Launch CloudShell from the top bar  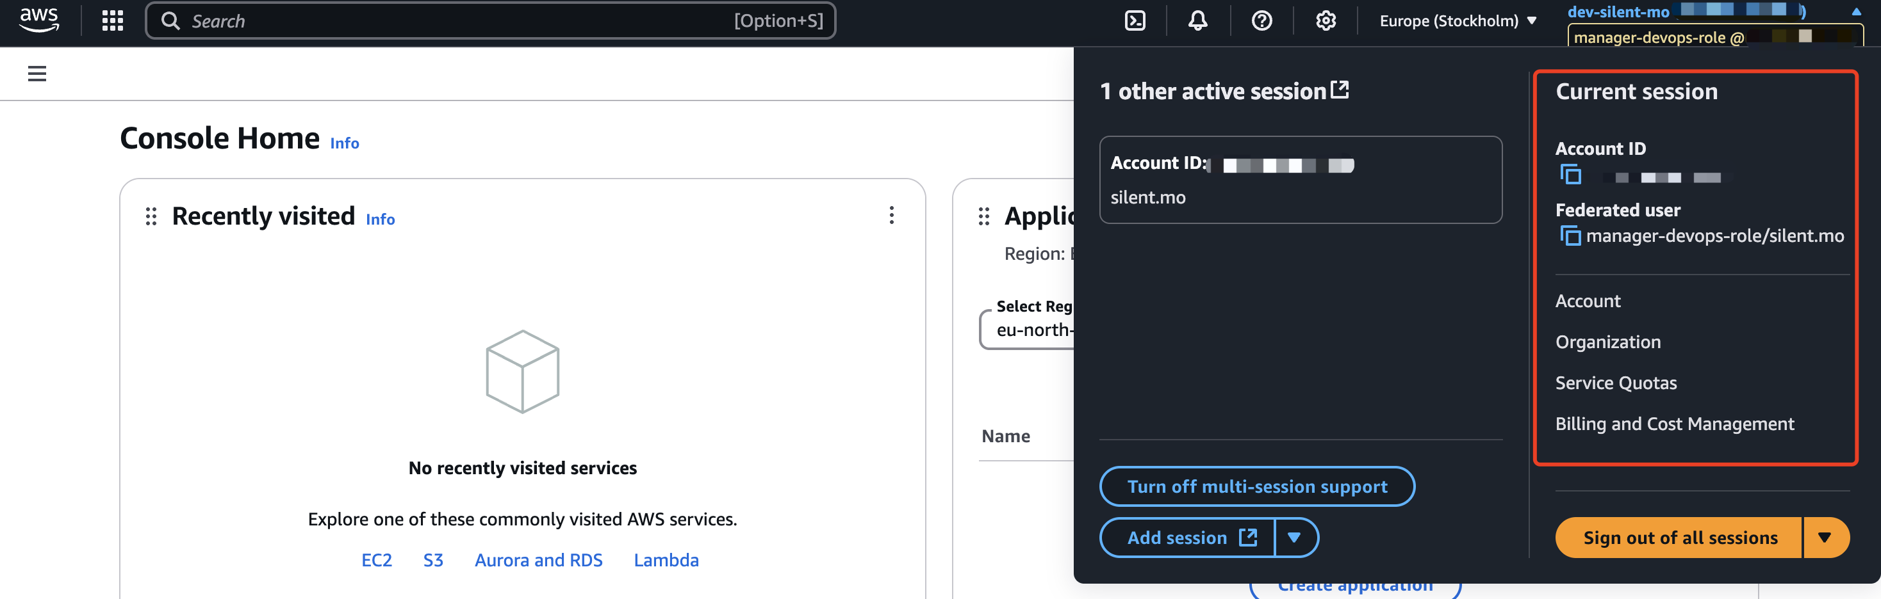pos(1135,20)
